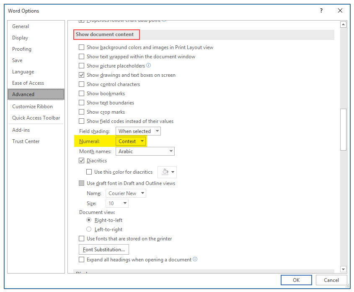Open the diacritics color paint bucket picker
This screenshot has width=354, height=292.
click(167, 172)
